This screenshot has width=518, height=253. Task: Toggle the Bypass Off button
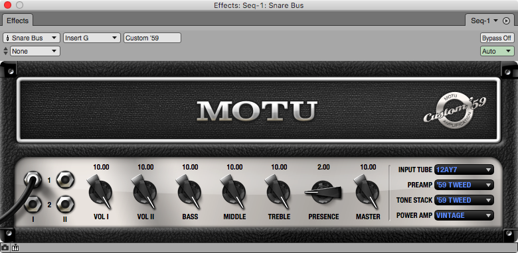click(x=497, y=38)
